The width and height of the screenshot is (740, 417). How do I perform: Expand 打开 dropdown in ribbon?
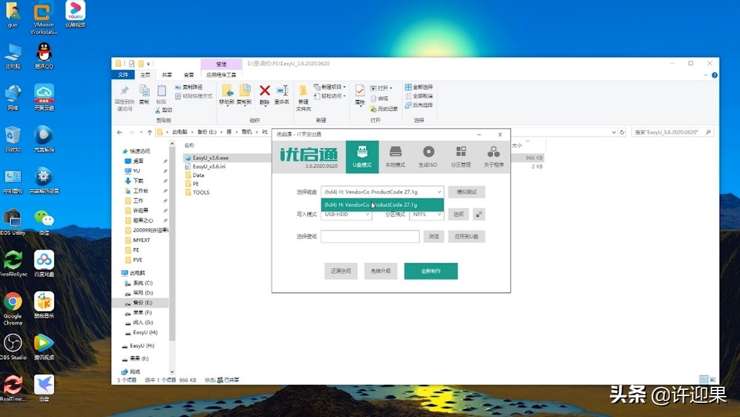click(x=382, y=88)
